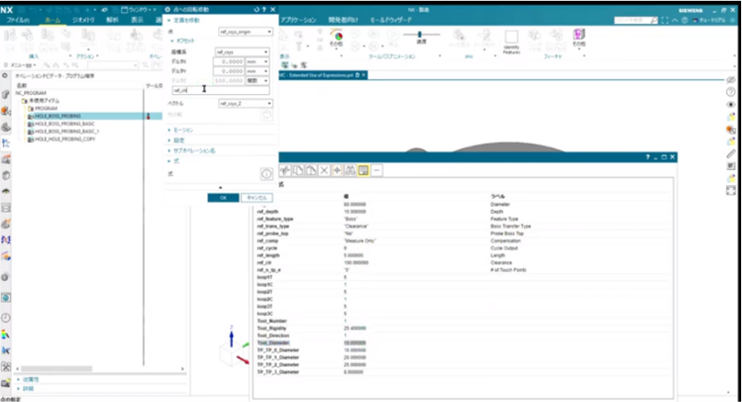Image resolution: width=742 pixels, height=402 pixels.
Task: Switch to the 解析 ribbon tab
Action: (x=112, y=20)
